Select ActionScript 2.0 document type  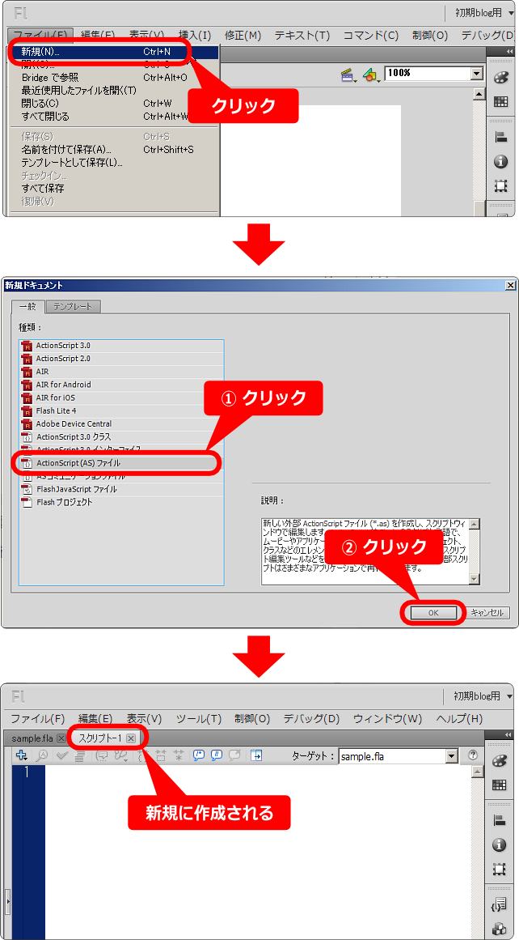pyautogui.click(x=121, y=359)
